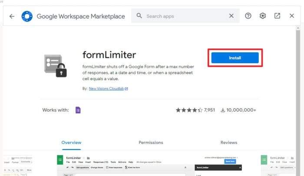The height and width of the screenshot is (176, 304).
Task: Open the center formLimiter screenshot preview
Action: 149,165
